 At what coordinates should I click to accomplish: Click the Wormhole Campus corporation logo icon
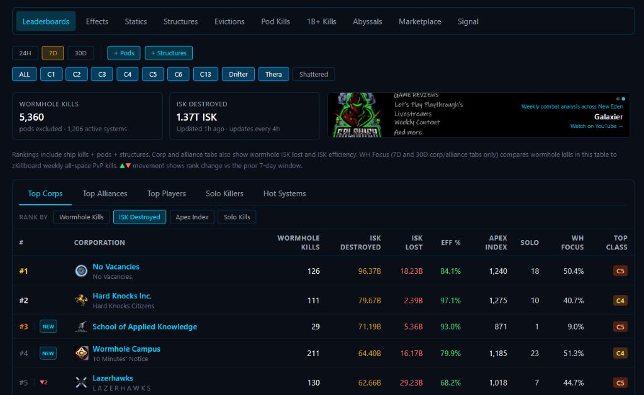coord(81,353)
